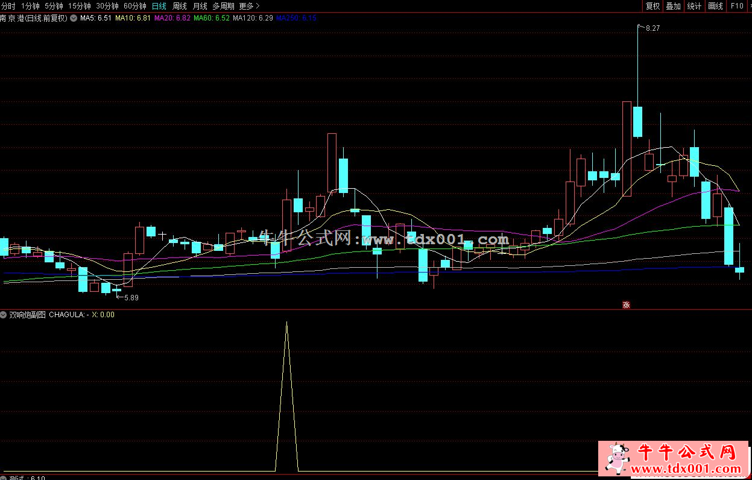Select the MA60: 6.52 indicator label

(x=212, y=18)
